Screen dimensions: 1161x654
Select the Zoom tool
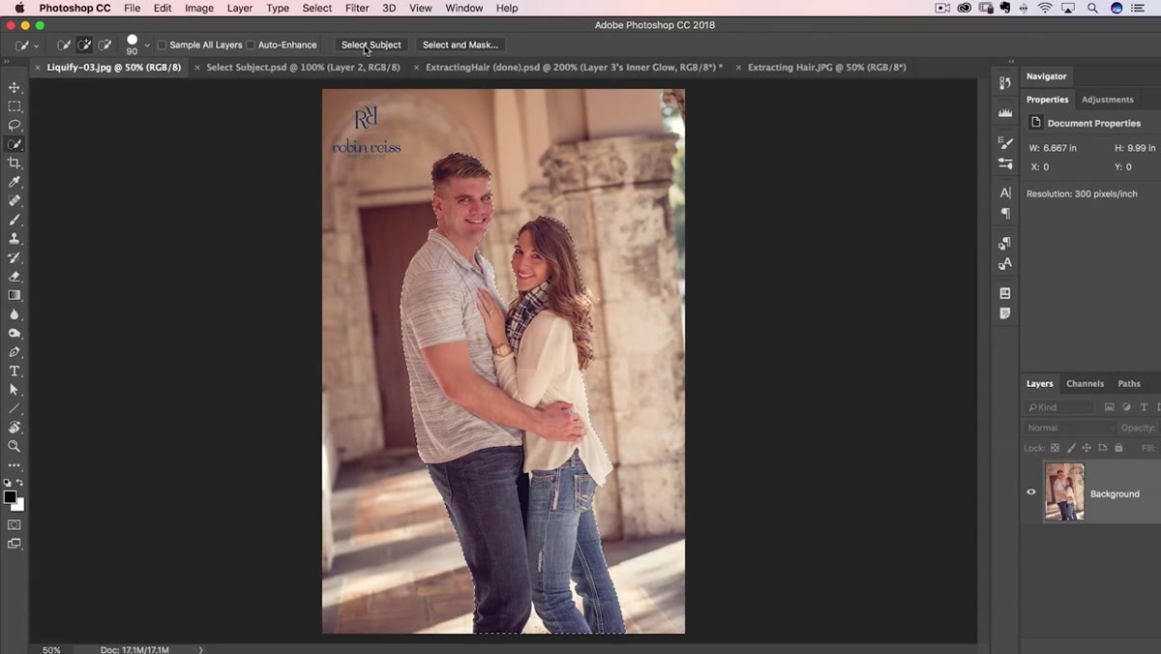[x=15, y=446]
